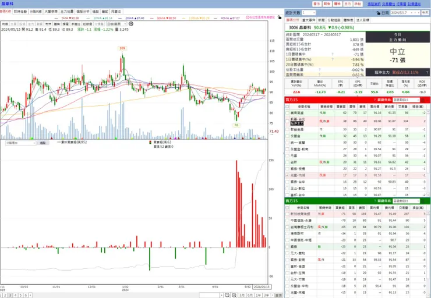Click 20MA legend entry above chart
431x298 pixels.
(x=131, y=18)
